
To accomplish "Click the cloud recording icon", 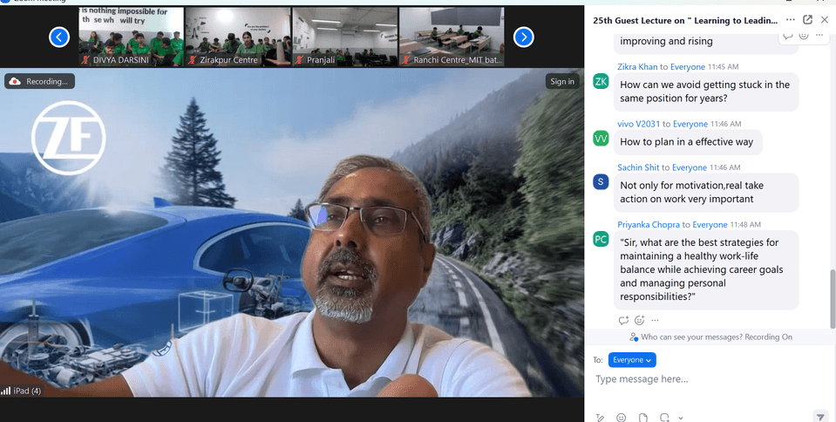I will pyautogui.click(x=15, y=81).
